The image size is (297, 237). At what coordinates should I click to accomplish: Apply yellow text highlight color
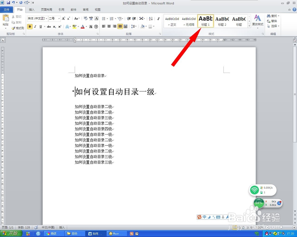coord(74,27)
